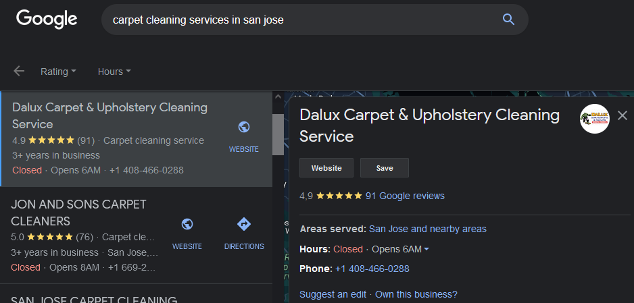The height and width of the screenshot is (303, 634).
Task: Open Jon and Sons website globe icon
Action: click(187, 224)
